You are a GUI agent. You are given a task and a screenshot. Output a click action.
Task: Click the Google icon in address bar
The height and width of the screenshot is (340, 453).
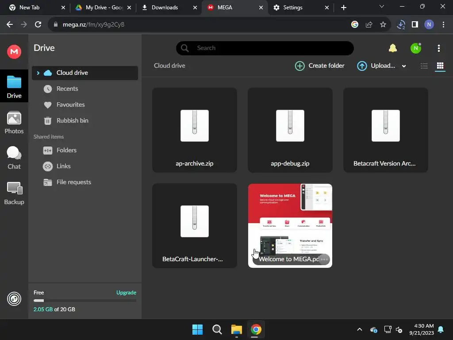(354, 25)
